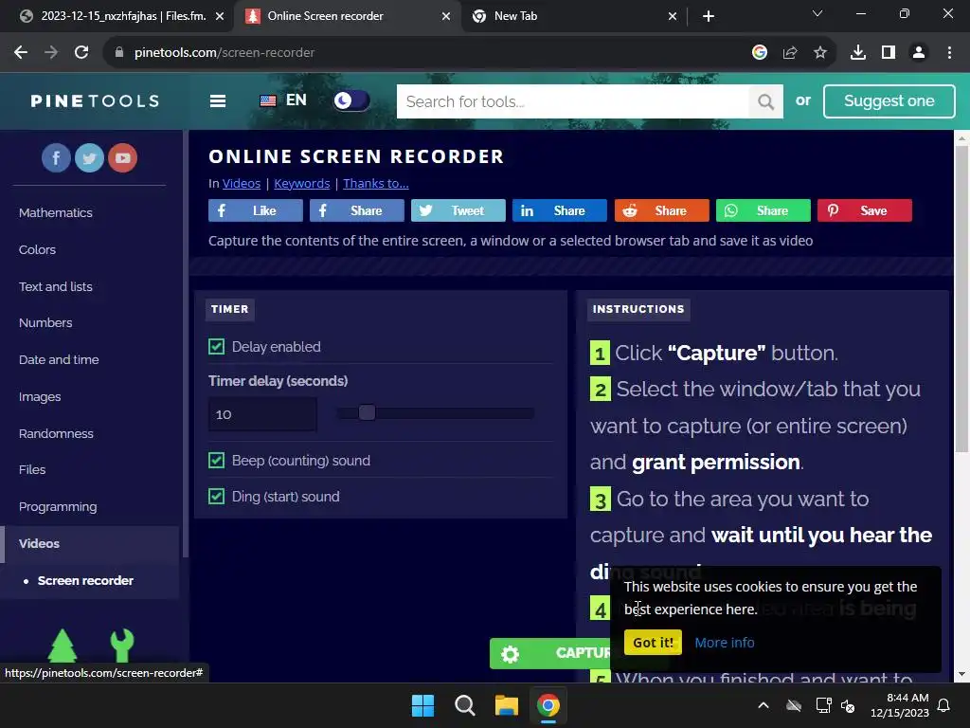Open Programming category in sidebar

tap(58, 507)
